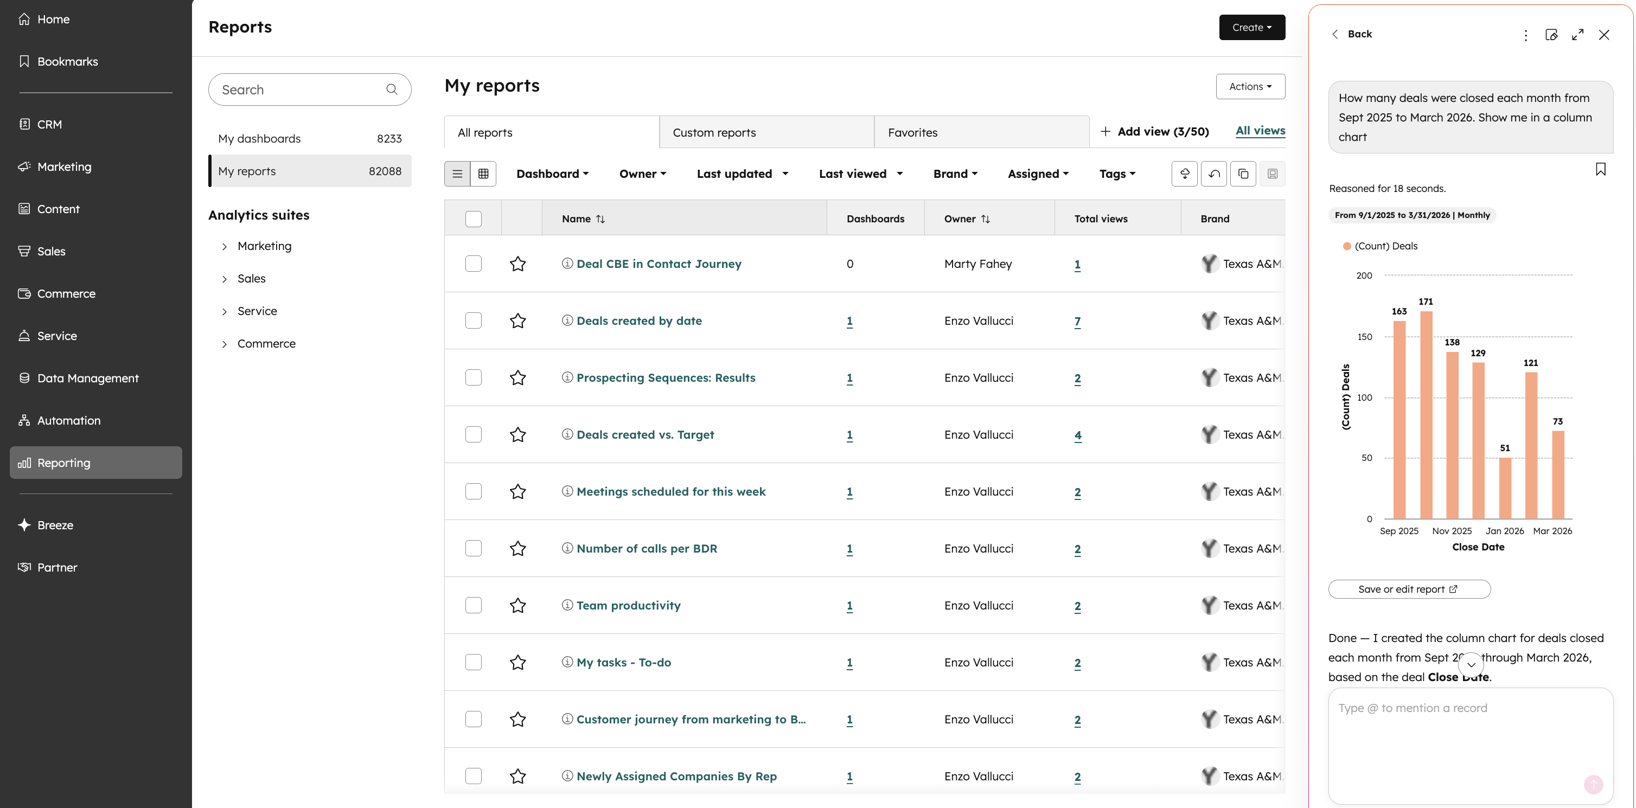Click Save or edit report button
Viewport: 1636px width, 808px height.
tap(1409, 589)
